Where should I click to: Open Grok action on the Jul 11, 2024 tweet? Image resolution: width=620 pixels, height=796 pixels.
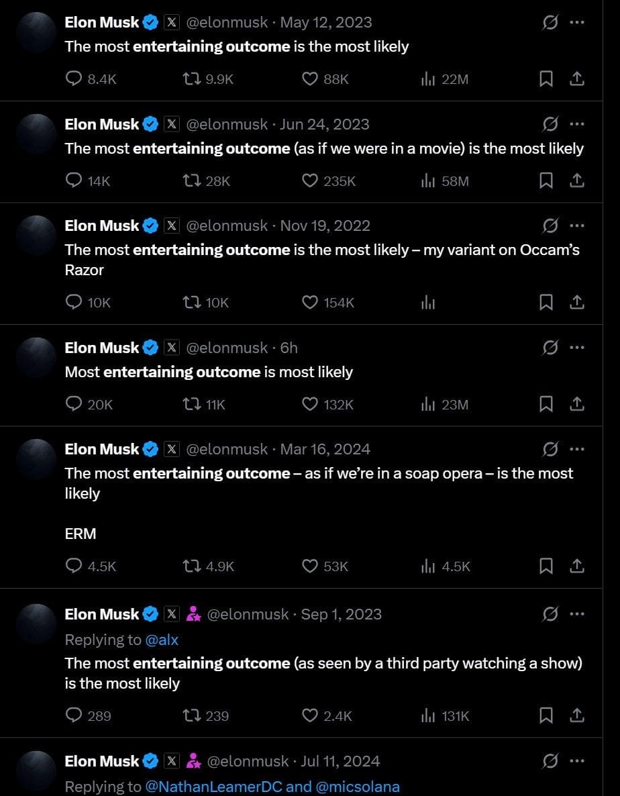550,761
